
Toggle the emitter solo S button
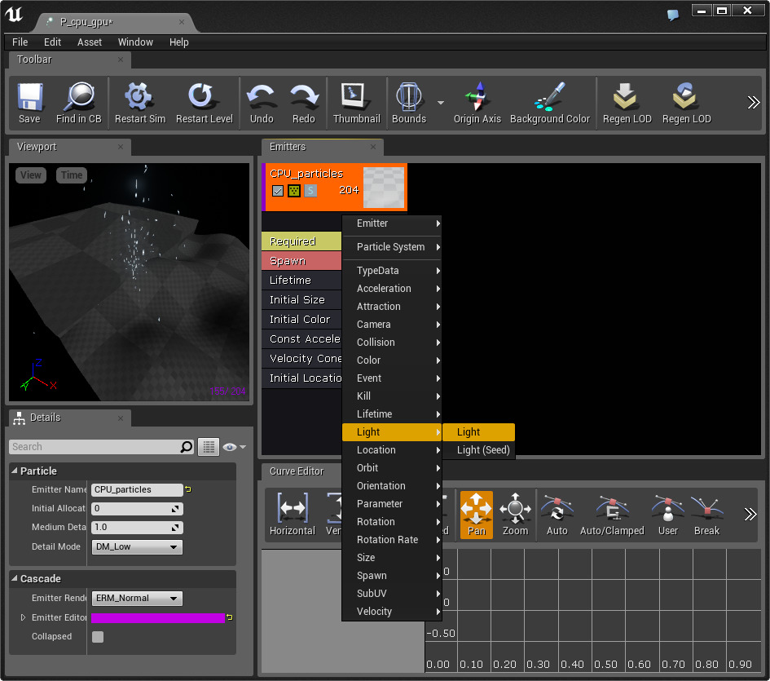click(x=310, y=191)
